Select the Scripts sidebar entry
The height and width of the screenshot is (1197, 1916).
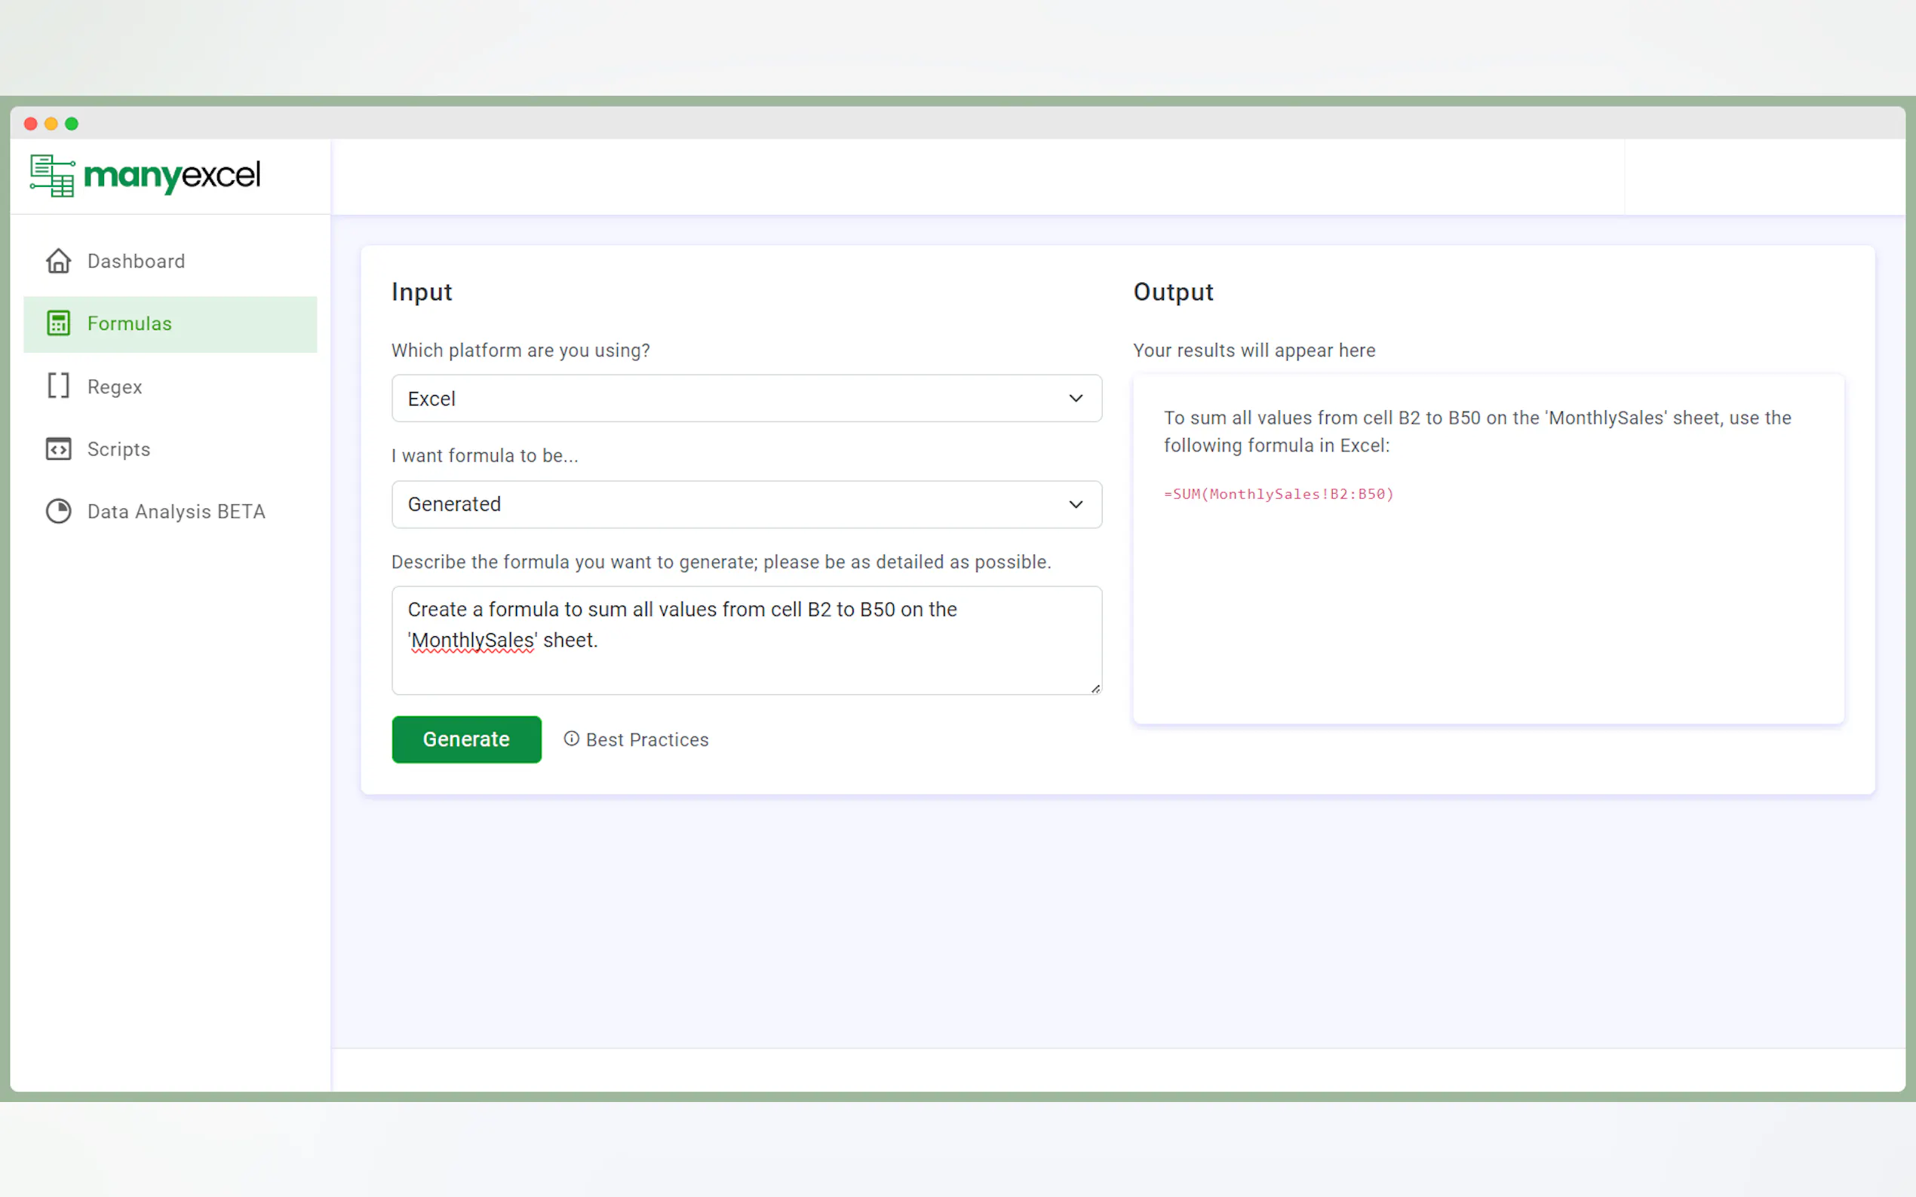tap(119, 449)
